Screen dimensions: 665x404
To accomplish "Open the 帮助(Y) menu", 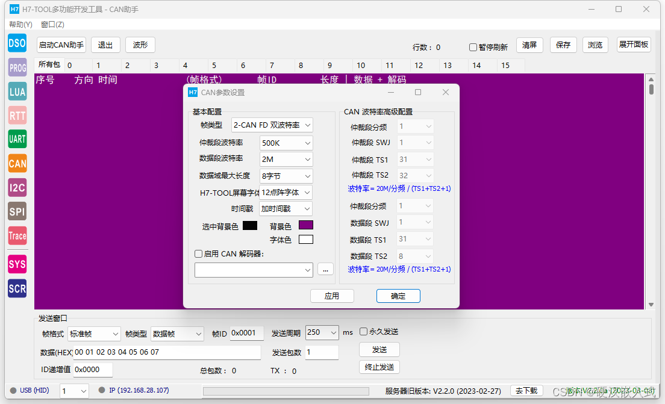I will [x=20, y=25].
